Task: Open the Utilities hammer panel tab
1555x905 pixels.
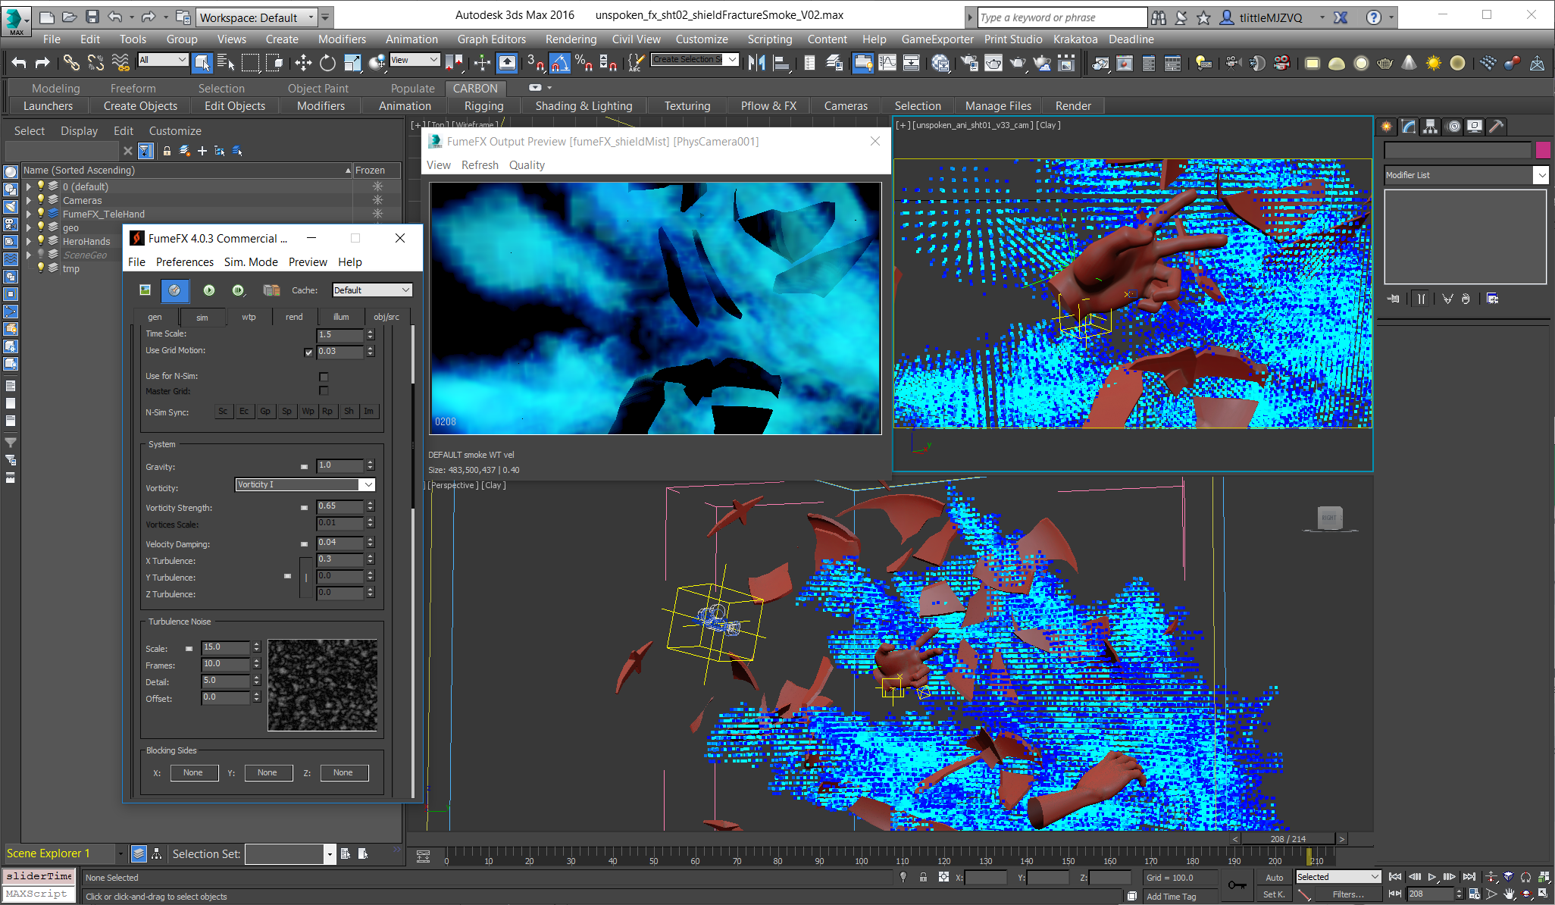Action: coord(1496,127)
